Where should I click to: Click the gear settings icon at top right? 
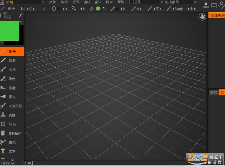pos(221,5)
